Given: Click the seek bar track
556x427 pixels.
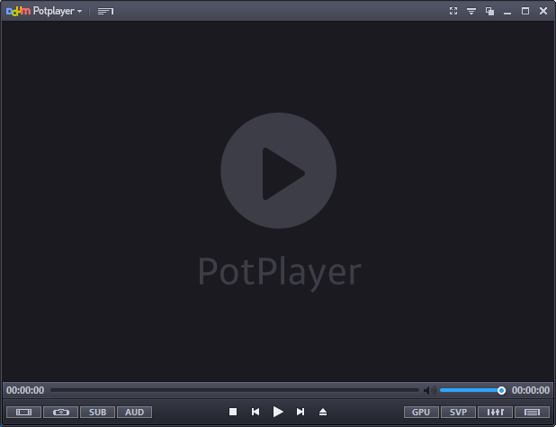Looking at the screenshot, I should point(235,390).
